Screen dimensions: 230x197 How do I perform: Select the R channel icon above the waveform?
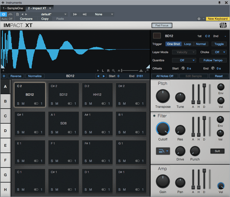click(108, 70)
